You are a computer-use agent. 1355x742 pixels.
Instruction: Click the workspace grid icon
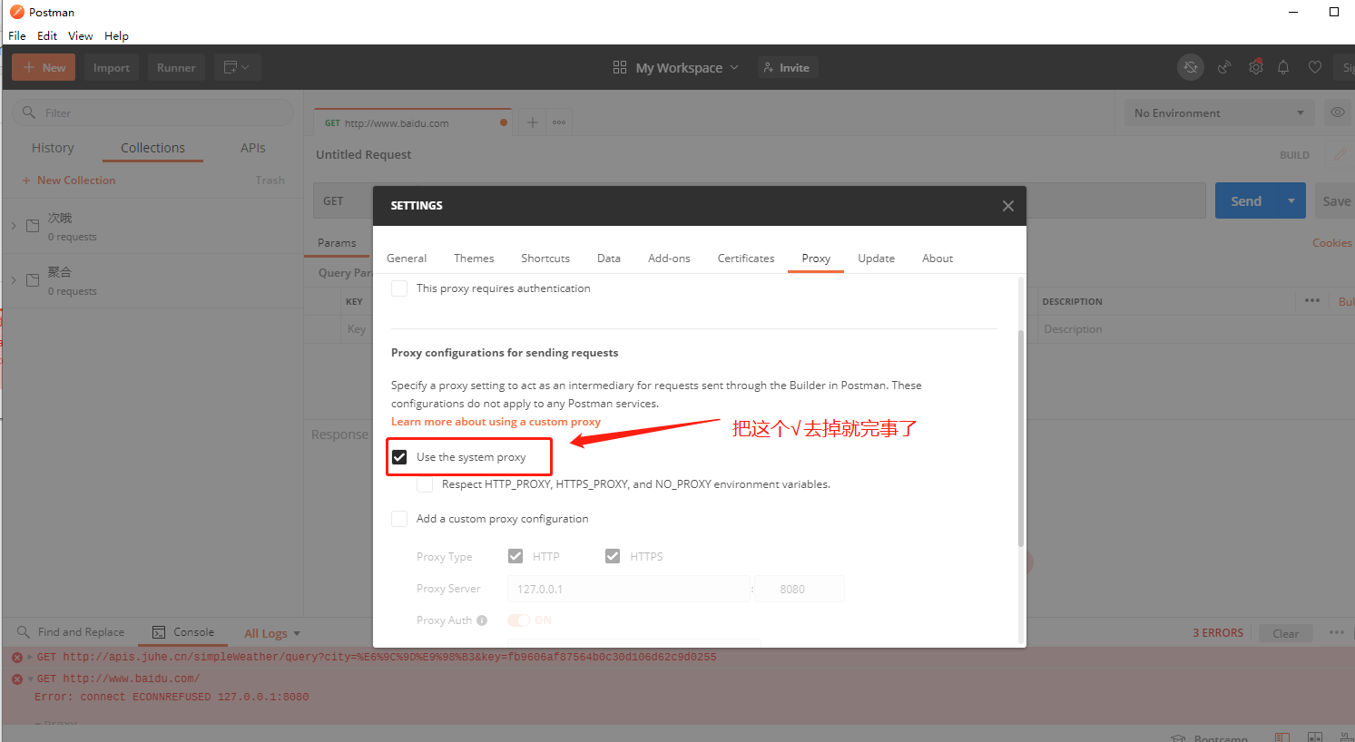tap(620, 67)
